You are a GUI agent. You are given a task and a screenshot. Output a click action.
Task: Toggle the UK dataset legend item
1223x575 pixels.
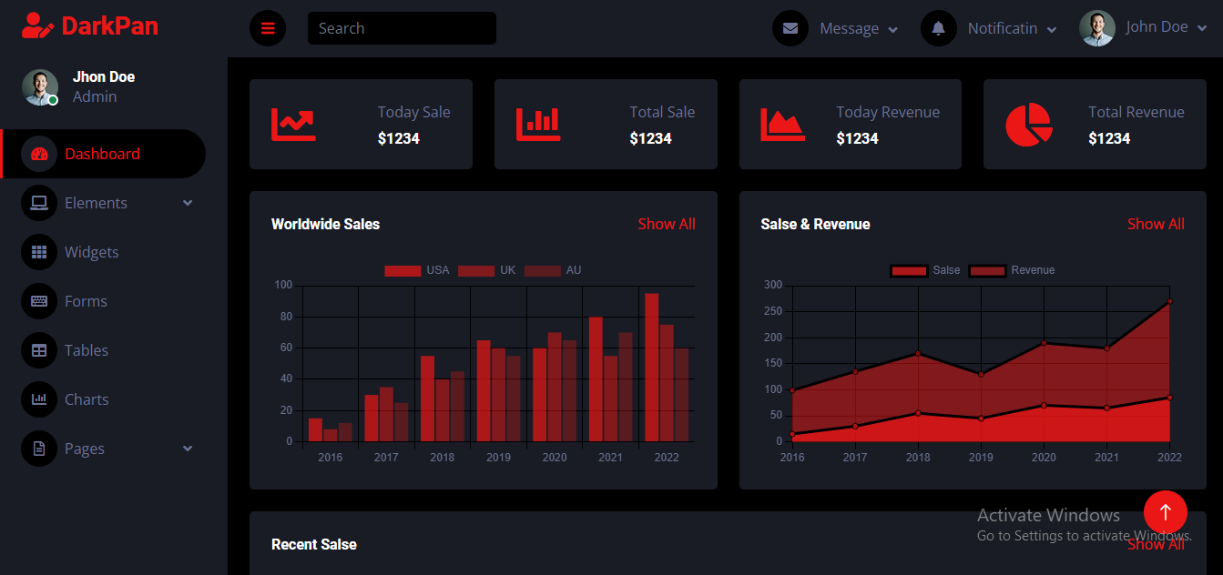[487, 270]
